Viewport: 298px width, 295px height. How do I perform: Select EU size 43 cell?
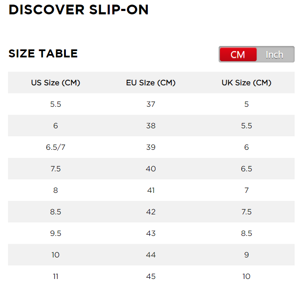click(151, 233)
